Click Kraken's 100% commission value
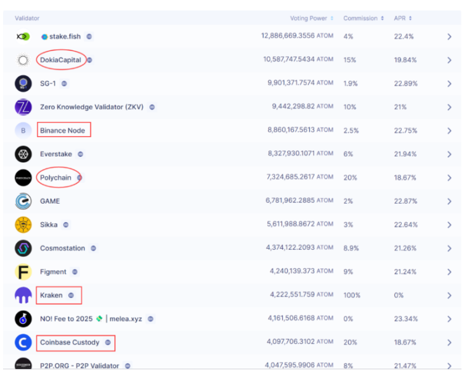The image size is (467, 373). (352, 295)
